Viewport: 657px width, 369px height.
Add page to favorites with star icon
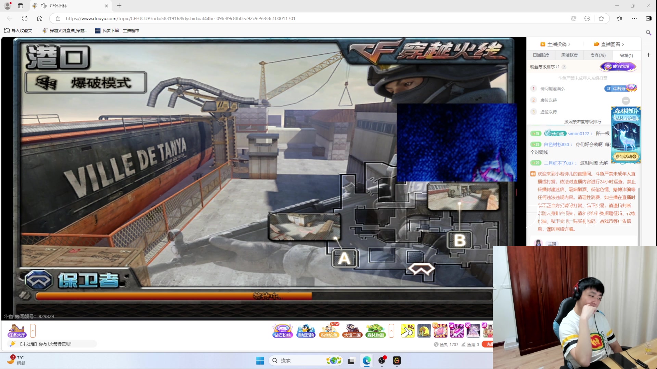coord(601,18)
